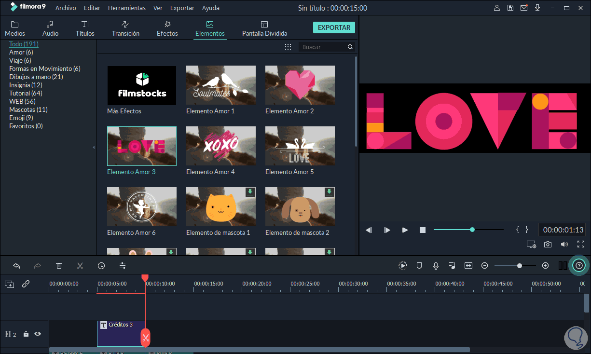
Task: Open the Herramientas menu
Action: tap(126, 8)
